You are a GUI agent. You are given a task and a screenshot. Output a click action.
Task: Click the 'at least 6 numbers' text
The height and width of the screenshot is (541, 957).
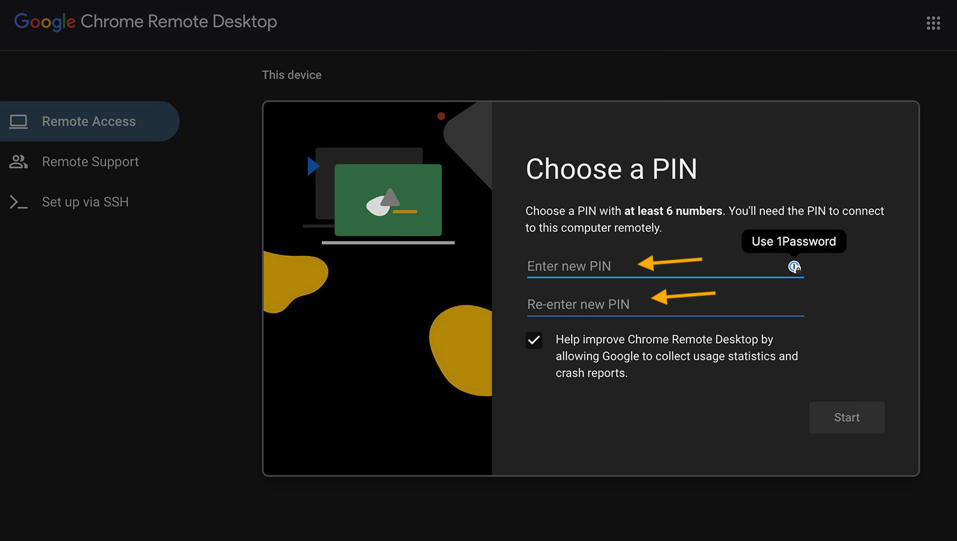[x=673, y=211]
